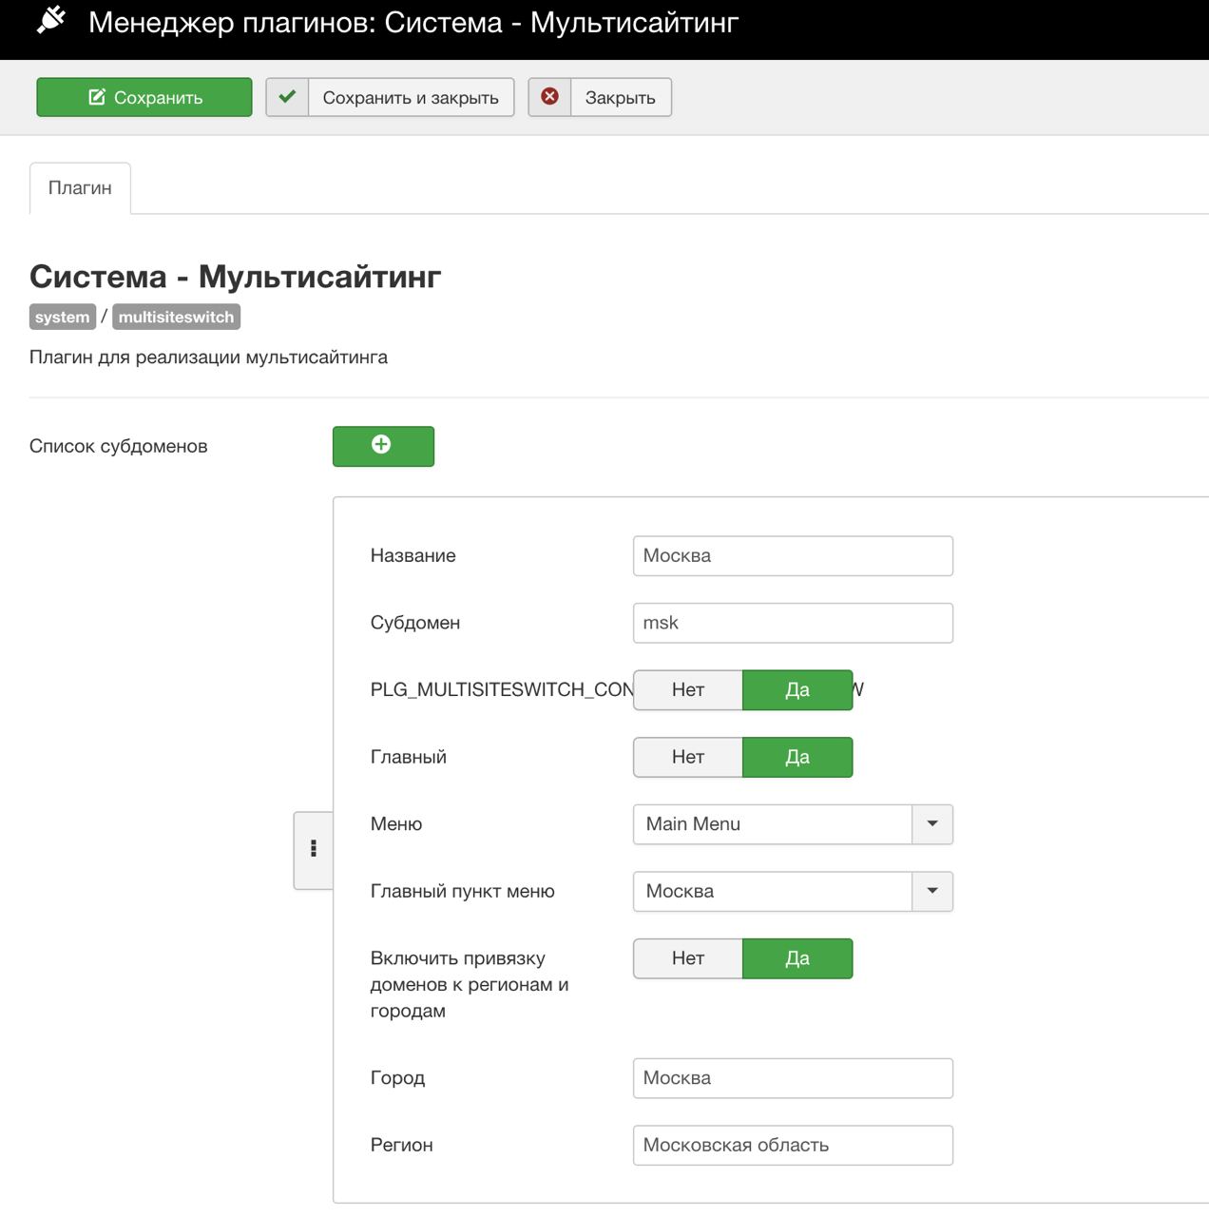1209x1217 pixels.
Task: Focus the Название input field
Action: pos(793,556)
